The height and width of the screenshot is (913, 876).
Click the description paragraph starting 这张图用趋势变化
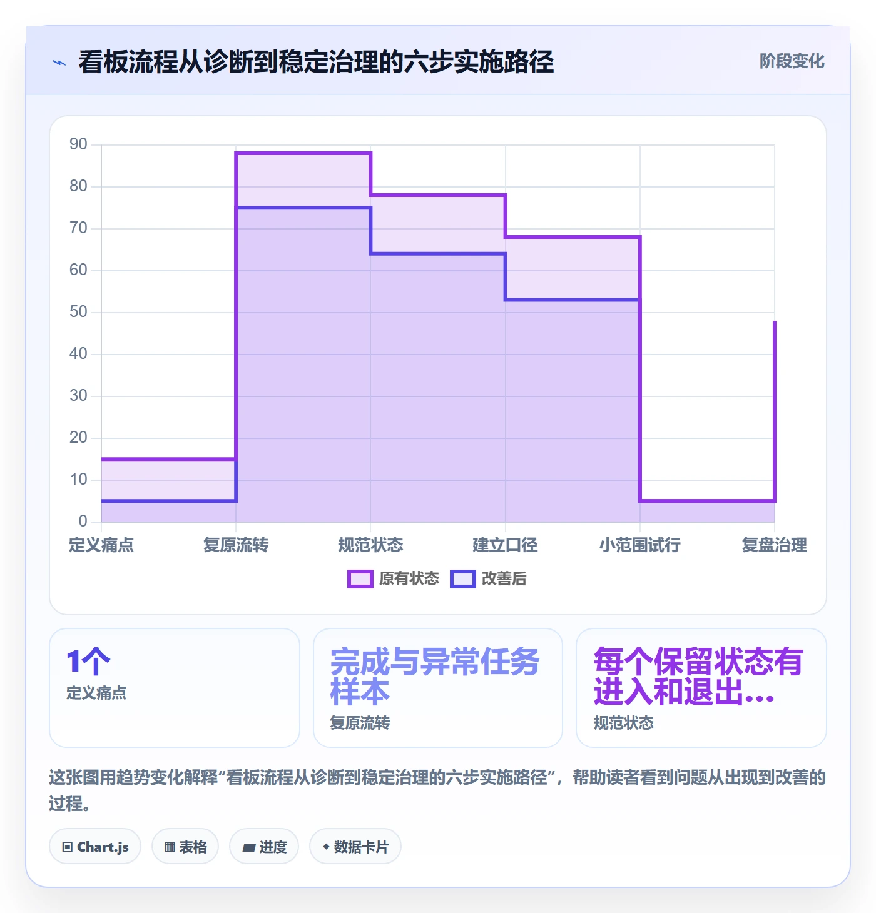[x=437, y=790]
